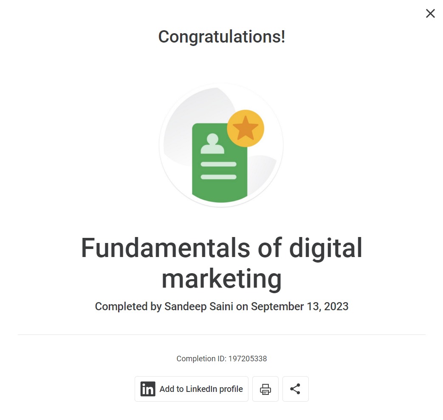Click the "Fundamentals of digital" title line

point(221,248)
